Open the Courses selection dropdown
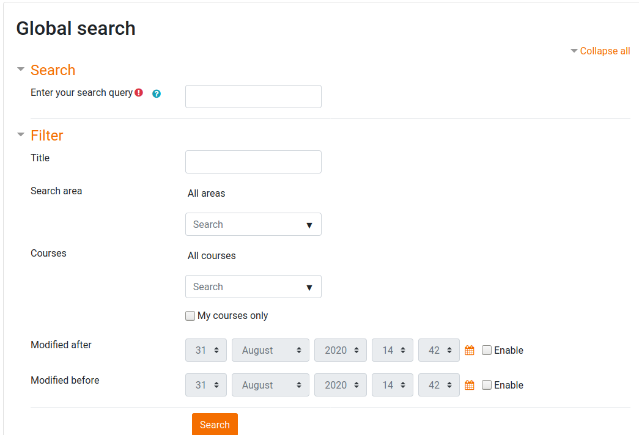 coord(253,287)
